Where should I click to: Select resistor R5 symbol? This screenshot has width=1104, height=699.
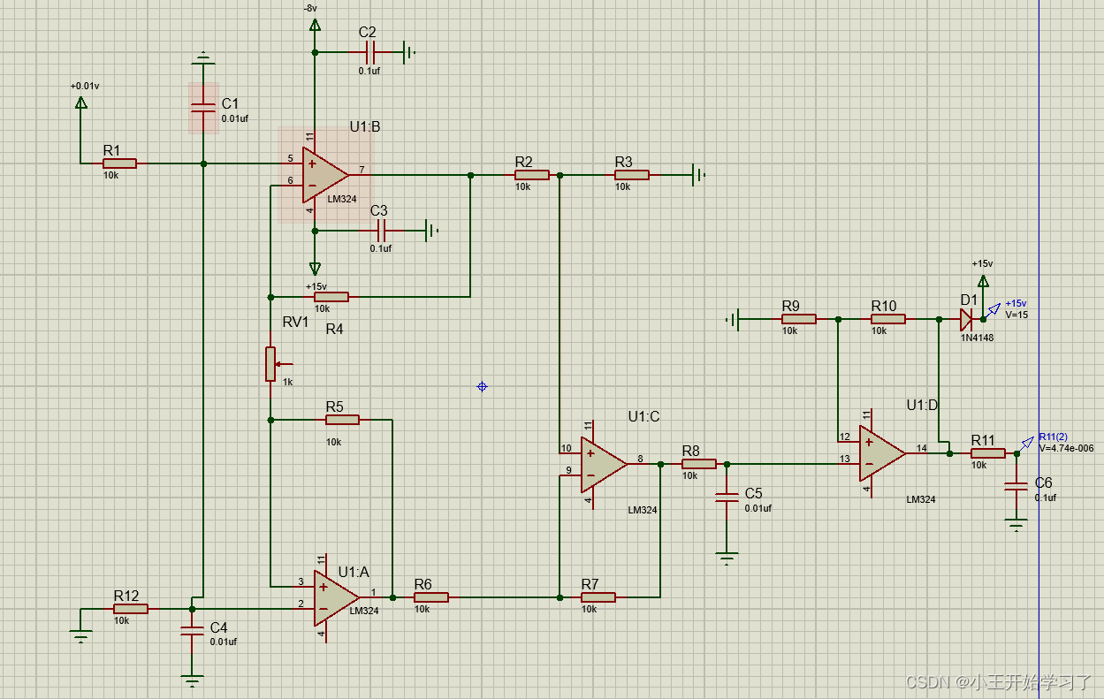(342, 420)
